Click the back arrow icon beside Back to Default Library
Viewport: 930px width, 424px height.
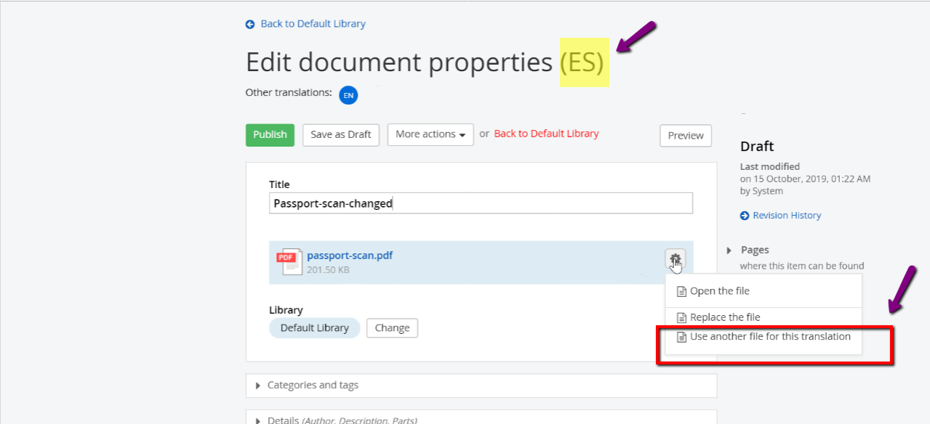point(250,24)
